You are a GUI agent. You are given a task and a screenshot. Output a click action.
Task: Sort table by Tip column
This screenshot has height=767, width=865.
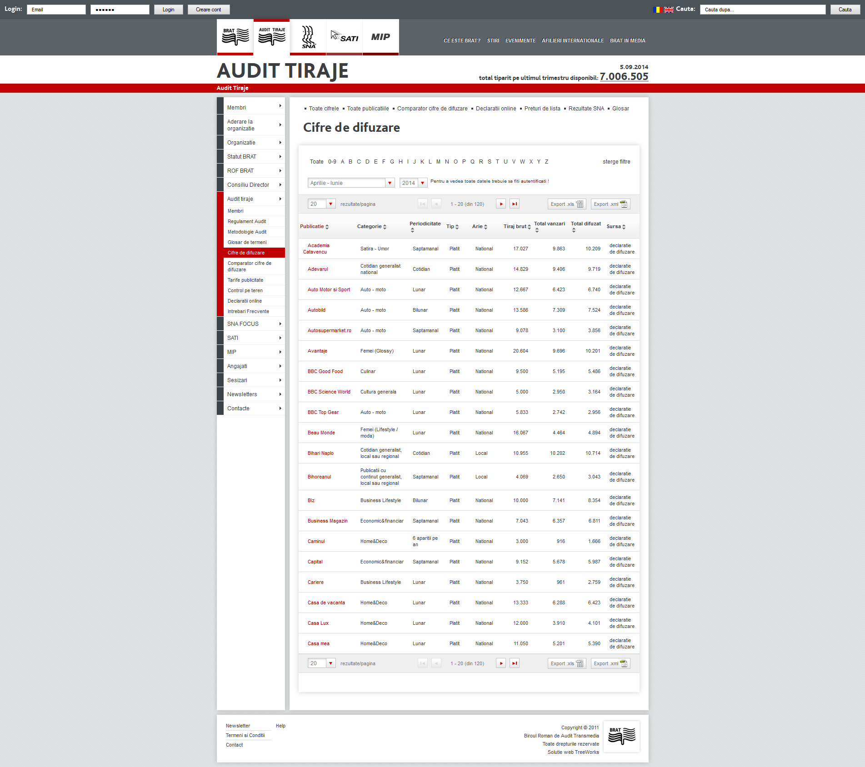click(x=452, y=226)
